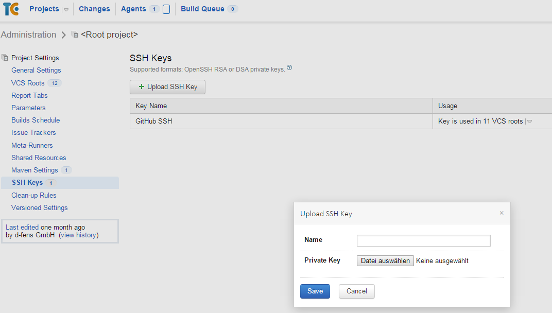Expand the Projects dropdown arrow
This screenshot has width=552, height=313.
pyautogui.click(x=66, y=9)
